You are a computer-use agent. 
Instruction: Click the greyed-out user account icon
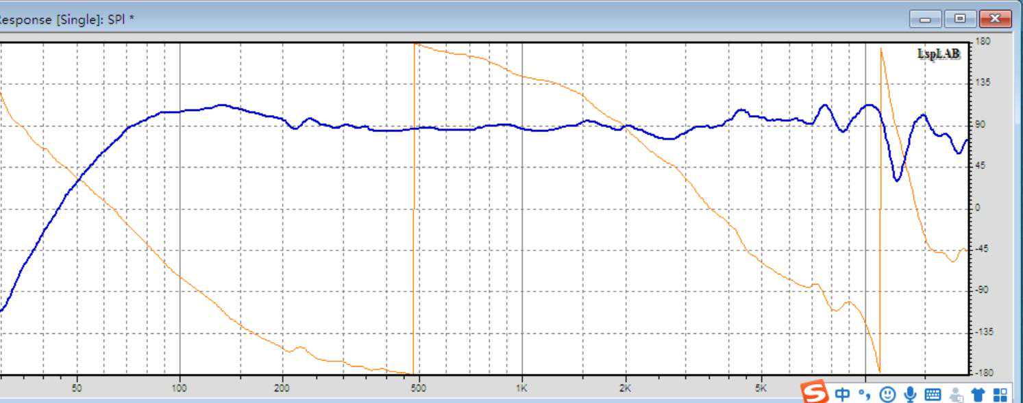956,395
